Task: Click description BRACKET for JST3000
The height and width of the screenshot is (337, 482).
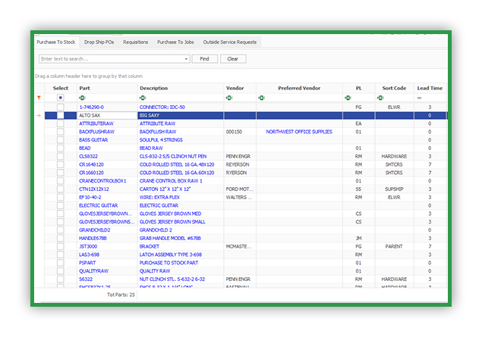Action: pyautogui.click(x=150, y=246)
